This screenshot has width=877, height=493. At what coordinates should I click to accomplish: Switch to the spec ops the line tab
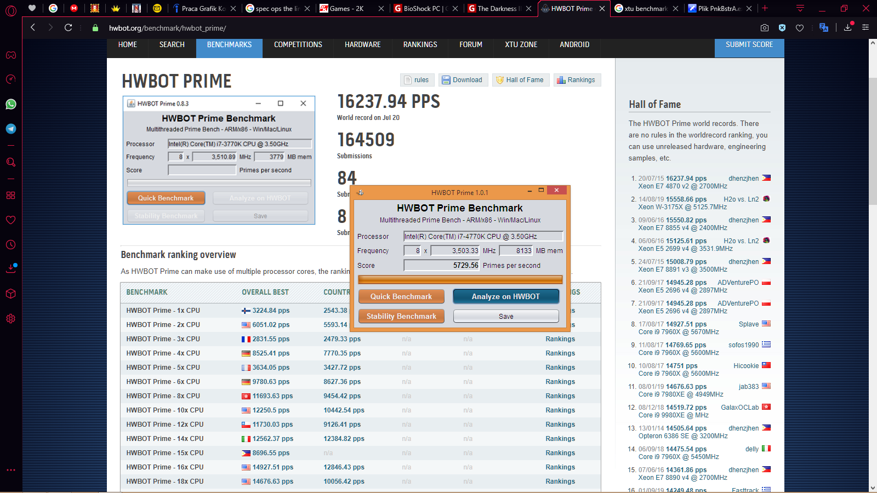click(x=277, y=8)
